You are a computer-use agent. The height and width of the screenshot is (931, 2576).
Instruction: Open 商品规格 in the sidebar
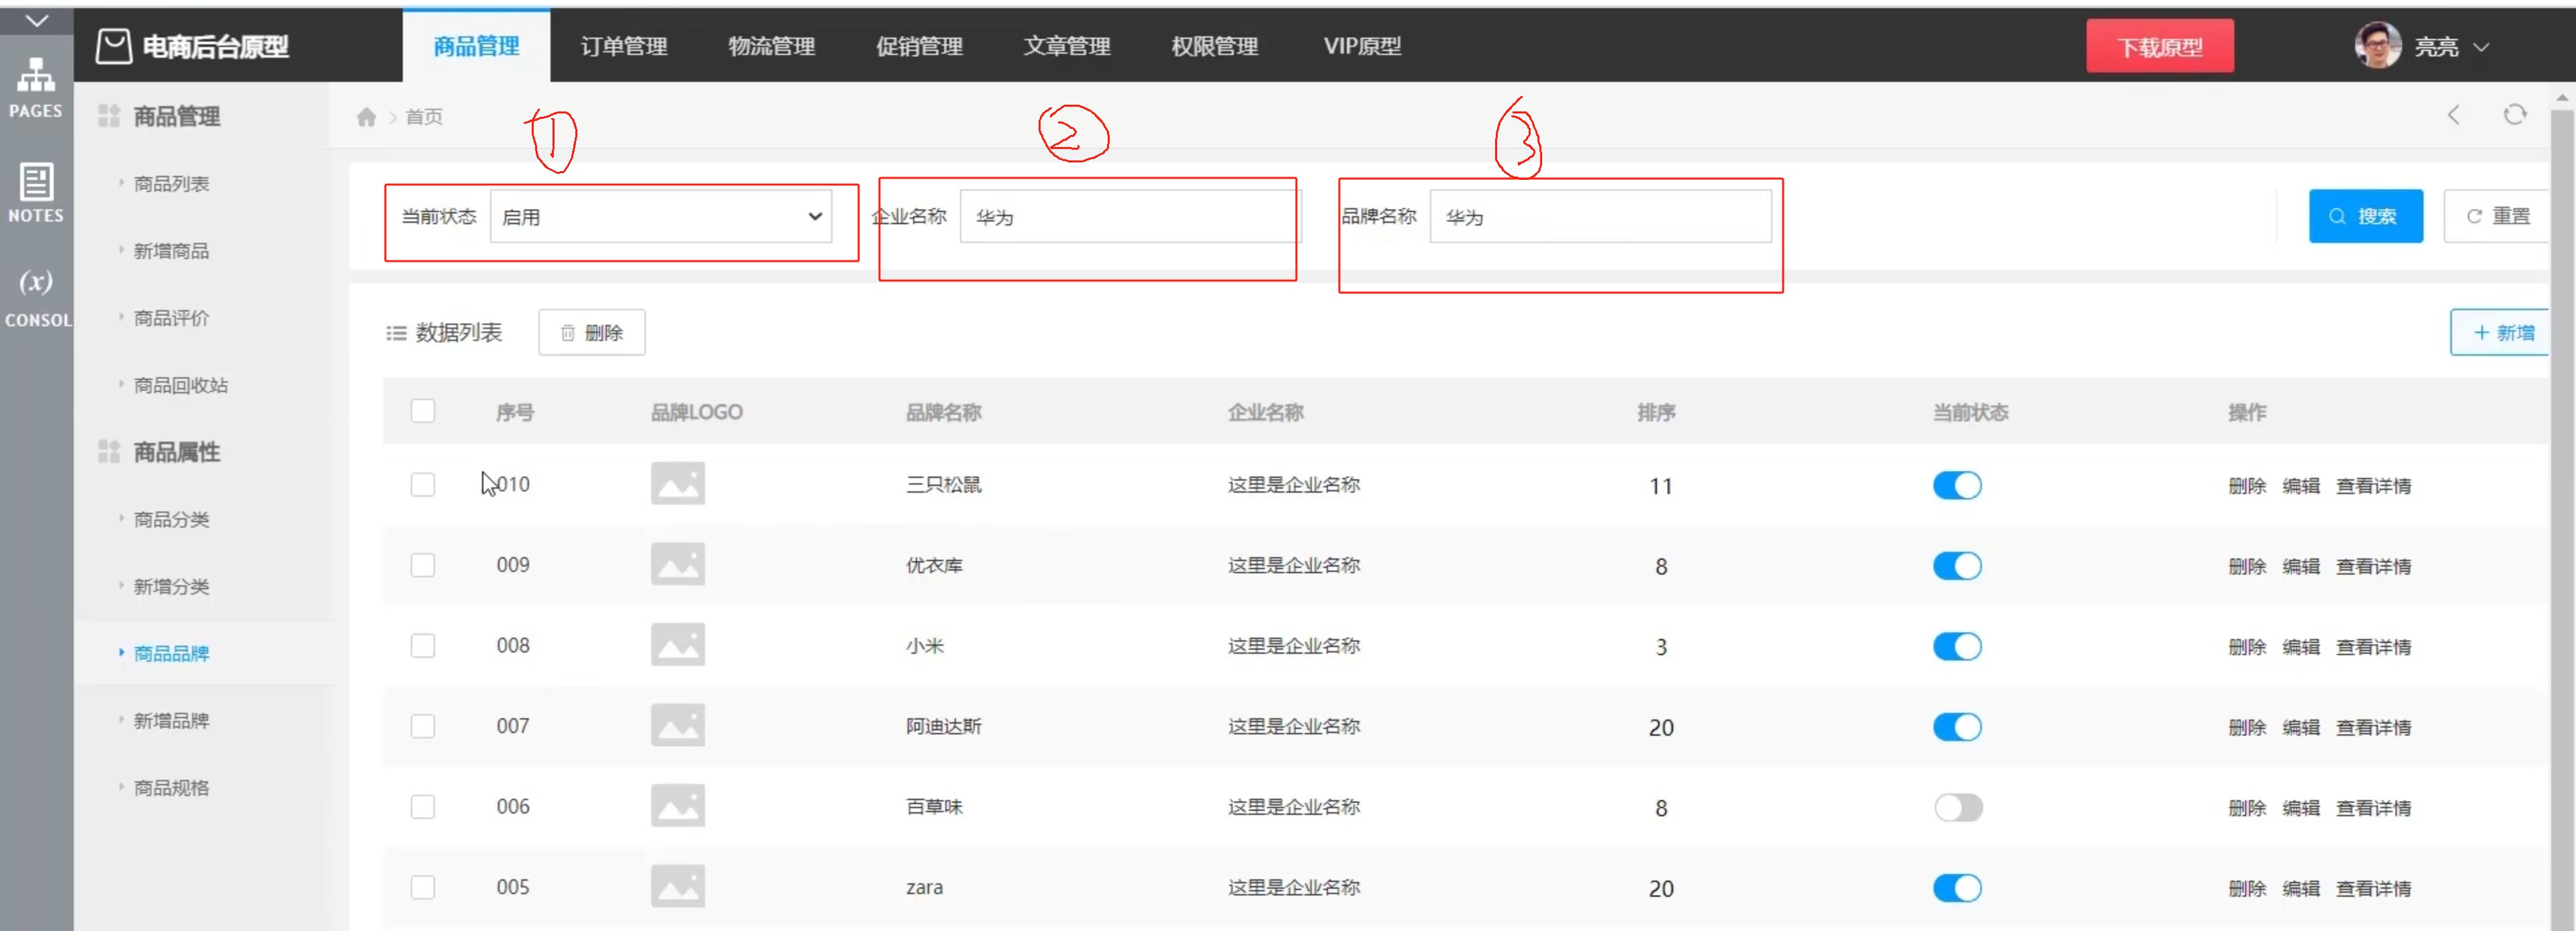pyautogui.click(x=172, y=787)
